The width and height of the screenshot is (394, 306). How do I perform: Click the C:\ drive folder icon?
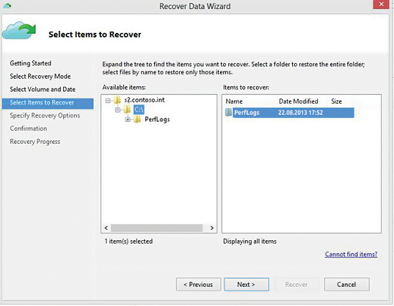[x=127, y=110]
